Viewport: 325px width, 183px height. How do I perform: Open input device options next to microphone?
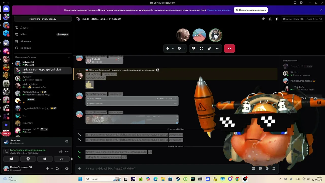coord(52,169)
